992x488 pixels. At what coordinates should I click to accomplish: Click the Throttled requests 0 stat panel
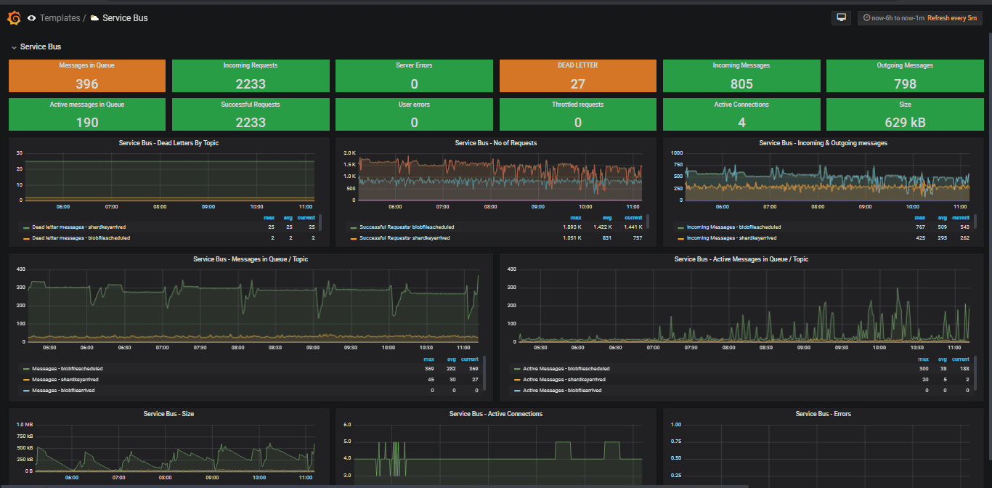pyautogui.click(x=578, y=115)
